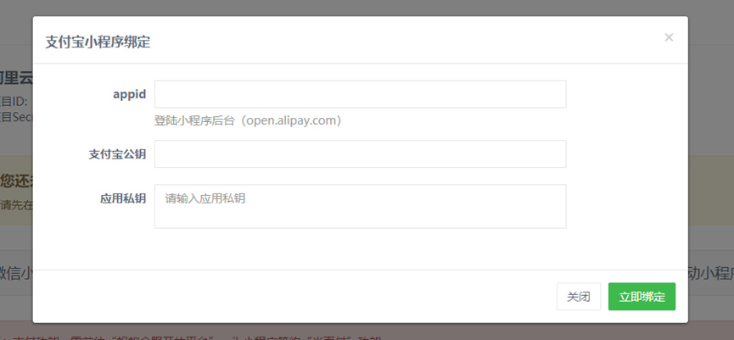Click the partially hidden 里云 heading in background
Viewport: 734px width, 340px height.
(16, 78)
